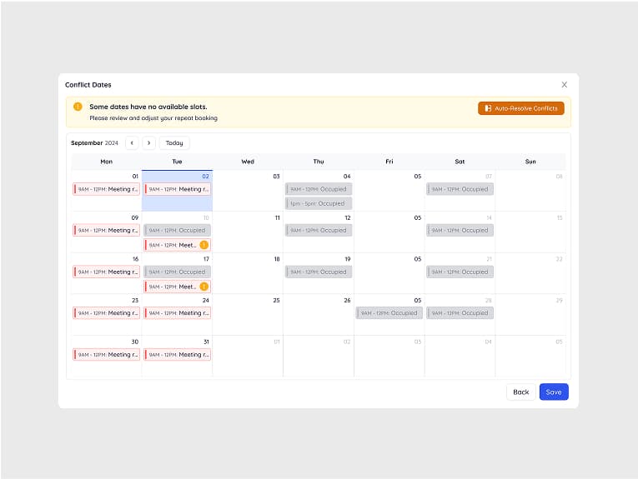
Task: Click the Sun column header
Action: coord(530,162)
